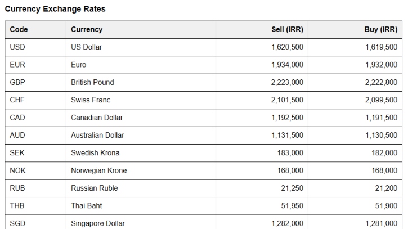The image size is (408, 229).
Task: Click the Sell (IRR) column header
Action: tap(287, 29)
